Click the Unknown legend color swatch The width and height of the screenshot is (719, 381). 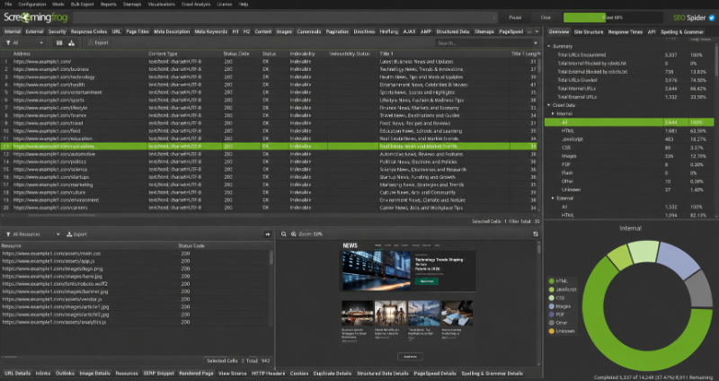point(551,331)
